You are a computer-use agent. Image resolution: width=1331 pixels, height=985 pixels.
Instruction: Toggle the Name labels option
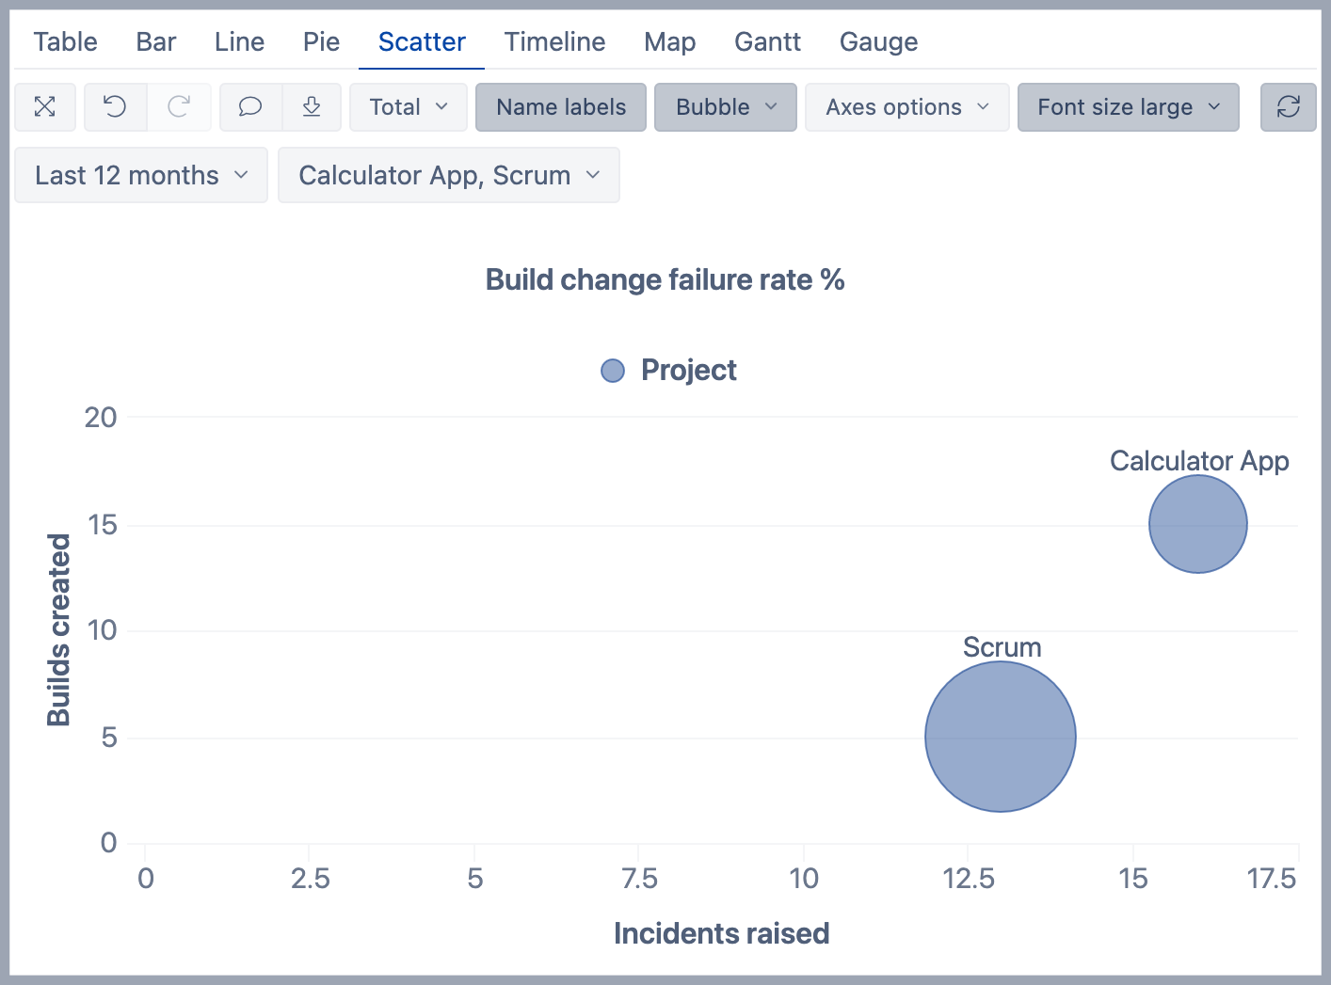pyautogui.click(x=560, y=107)
